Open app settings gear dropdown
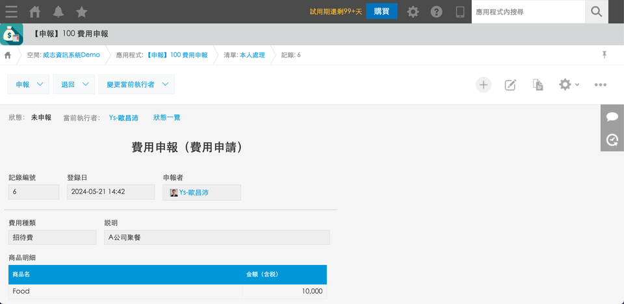624x304 pixels. pos(569,84)
